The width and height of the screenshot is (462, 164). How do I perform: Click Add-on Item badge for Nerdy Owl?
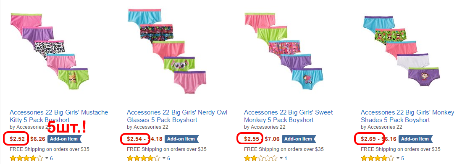point(181,139)
